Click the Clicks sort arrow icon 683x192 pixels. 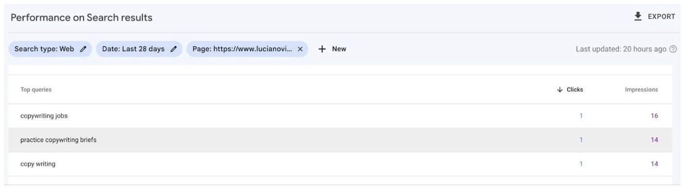coord(560,90)
